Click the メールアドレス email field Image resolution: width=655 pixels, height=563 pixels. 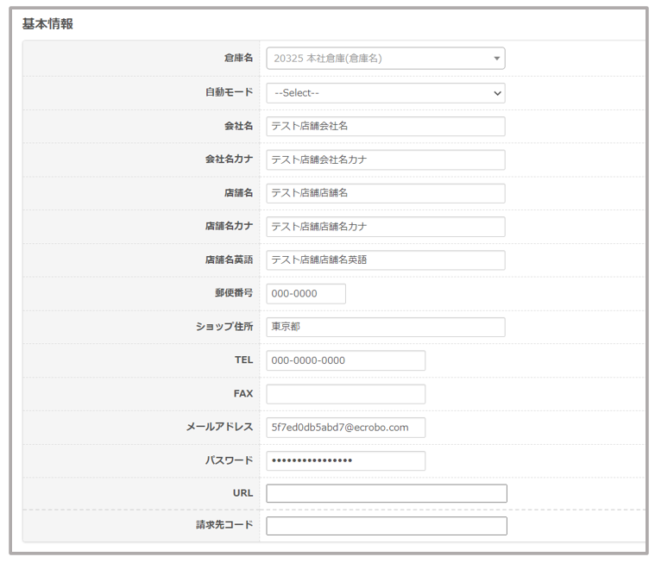pyautogui.click(x=346, y=428)
